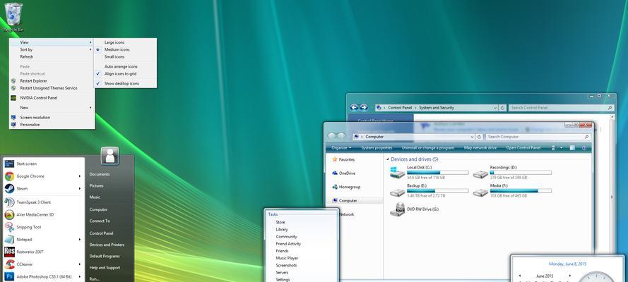The width and height of the screenshot is (628, 282).
Task: Open the DVD RW Drive (G:) icon
Action: [397, 209]
